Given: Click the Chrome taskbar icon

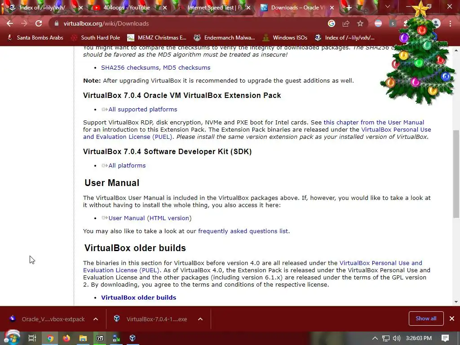Looking at the screenshot, I should click(50, 338).
